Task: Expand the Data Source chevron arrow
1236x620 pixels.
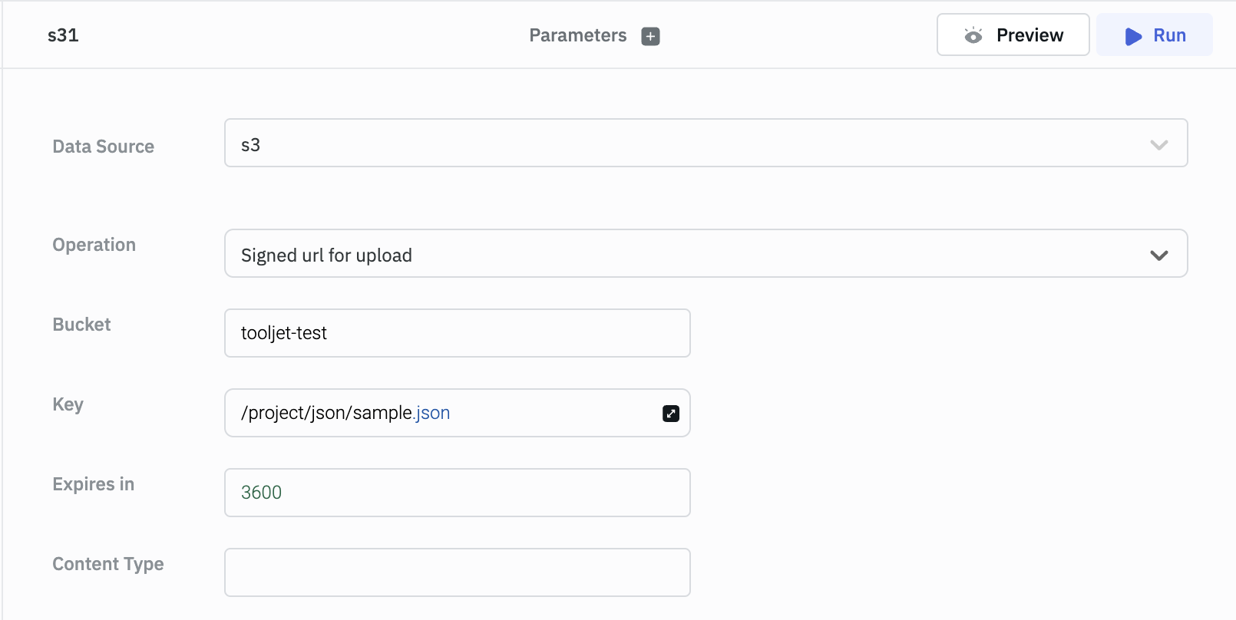Action: tap(1158, 144)
